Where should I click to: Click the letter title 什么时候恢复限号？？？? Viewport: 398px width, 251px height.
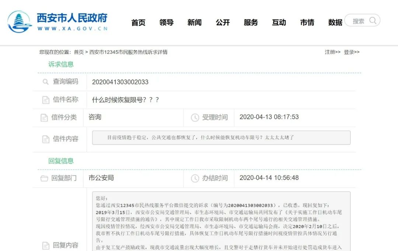tap(125, 100)
